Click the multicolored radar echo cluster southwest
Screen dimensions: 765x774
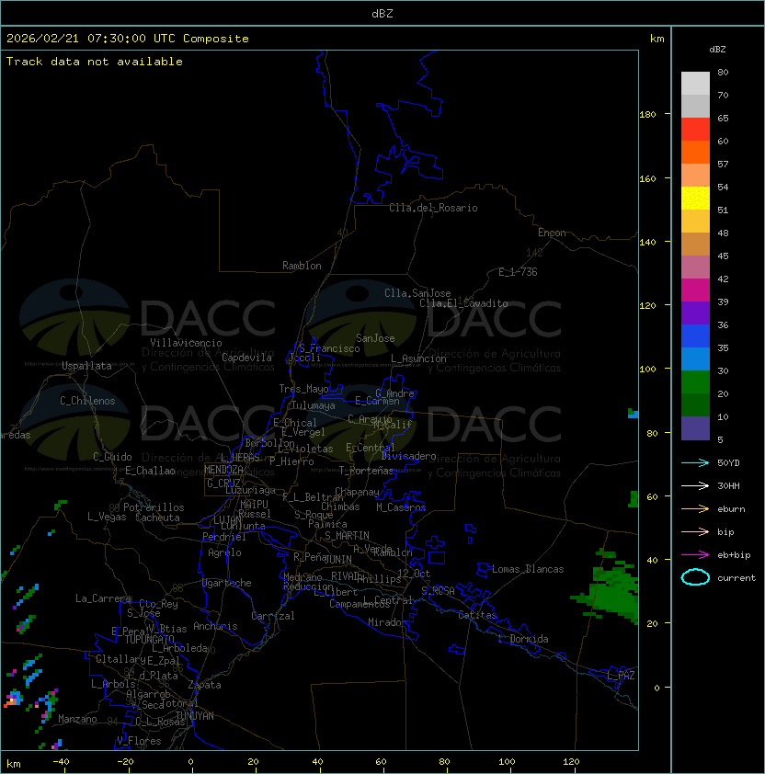[x=14, y=699]
